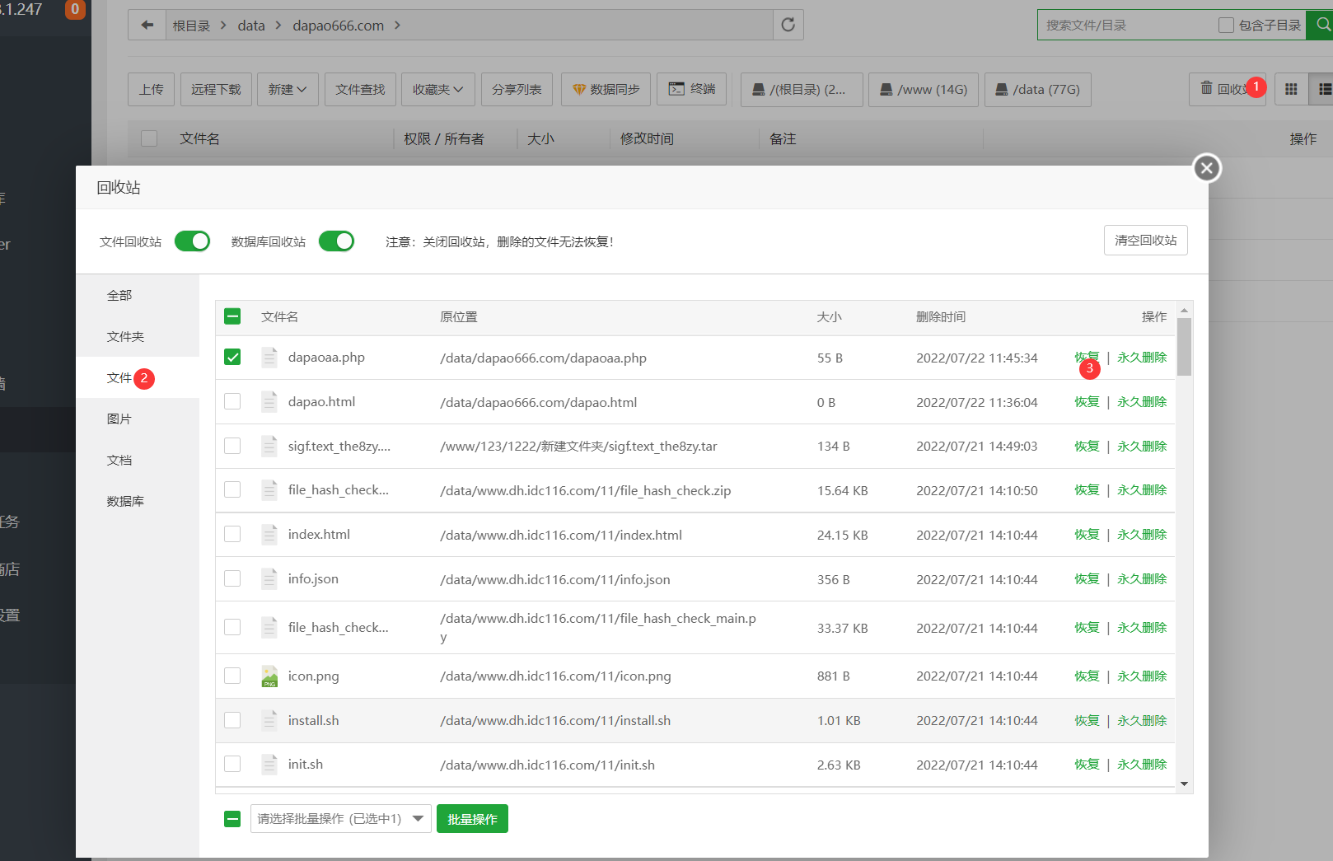Image resolution: width=1333 pixels, height=861 pixels.
Task: Toggle the select-all checkbox beside batch dropdown
Action: coord(232,819)
